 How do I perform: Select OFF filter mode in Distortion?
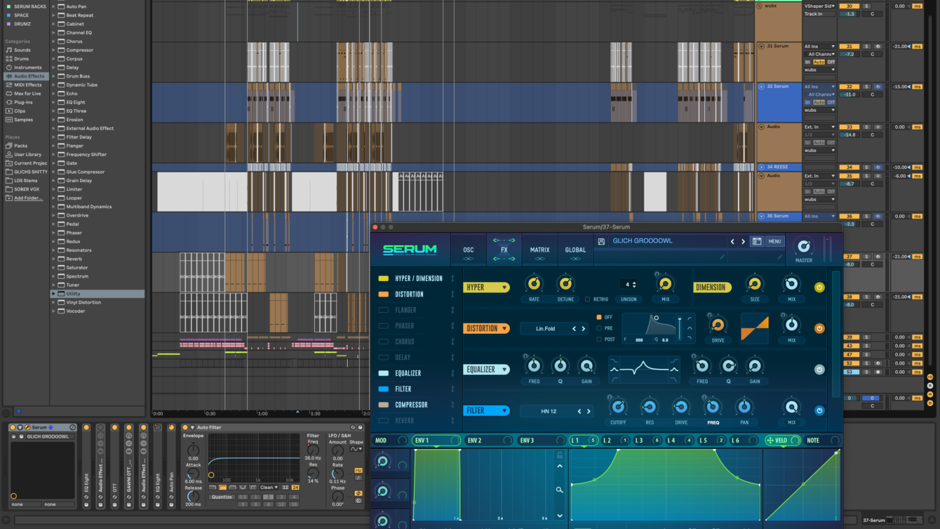click(599, 317)
